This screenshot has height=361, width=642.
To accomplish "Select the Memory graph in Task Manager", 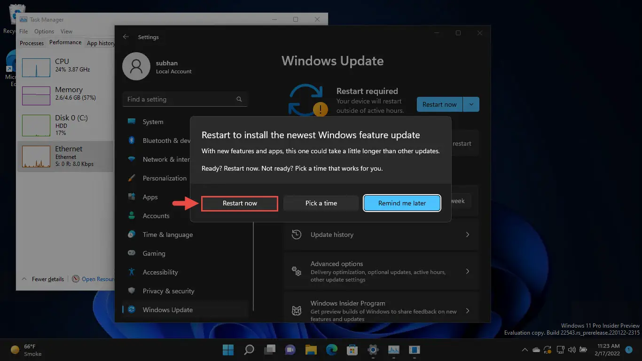I will (x=36, y=96).
